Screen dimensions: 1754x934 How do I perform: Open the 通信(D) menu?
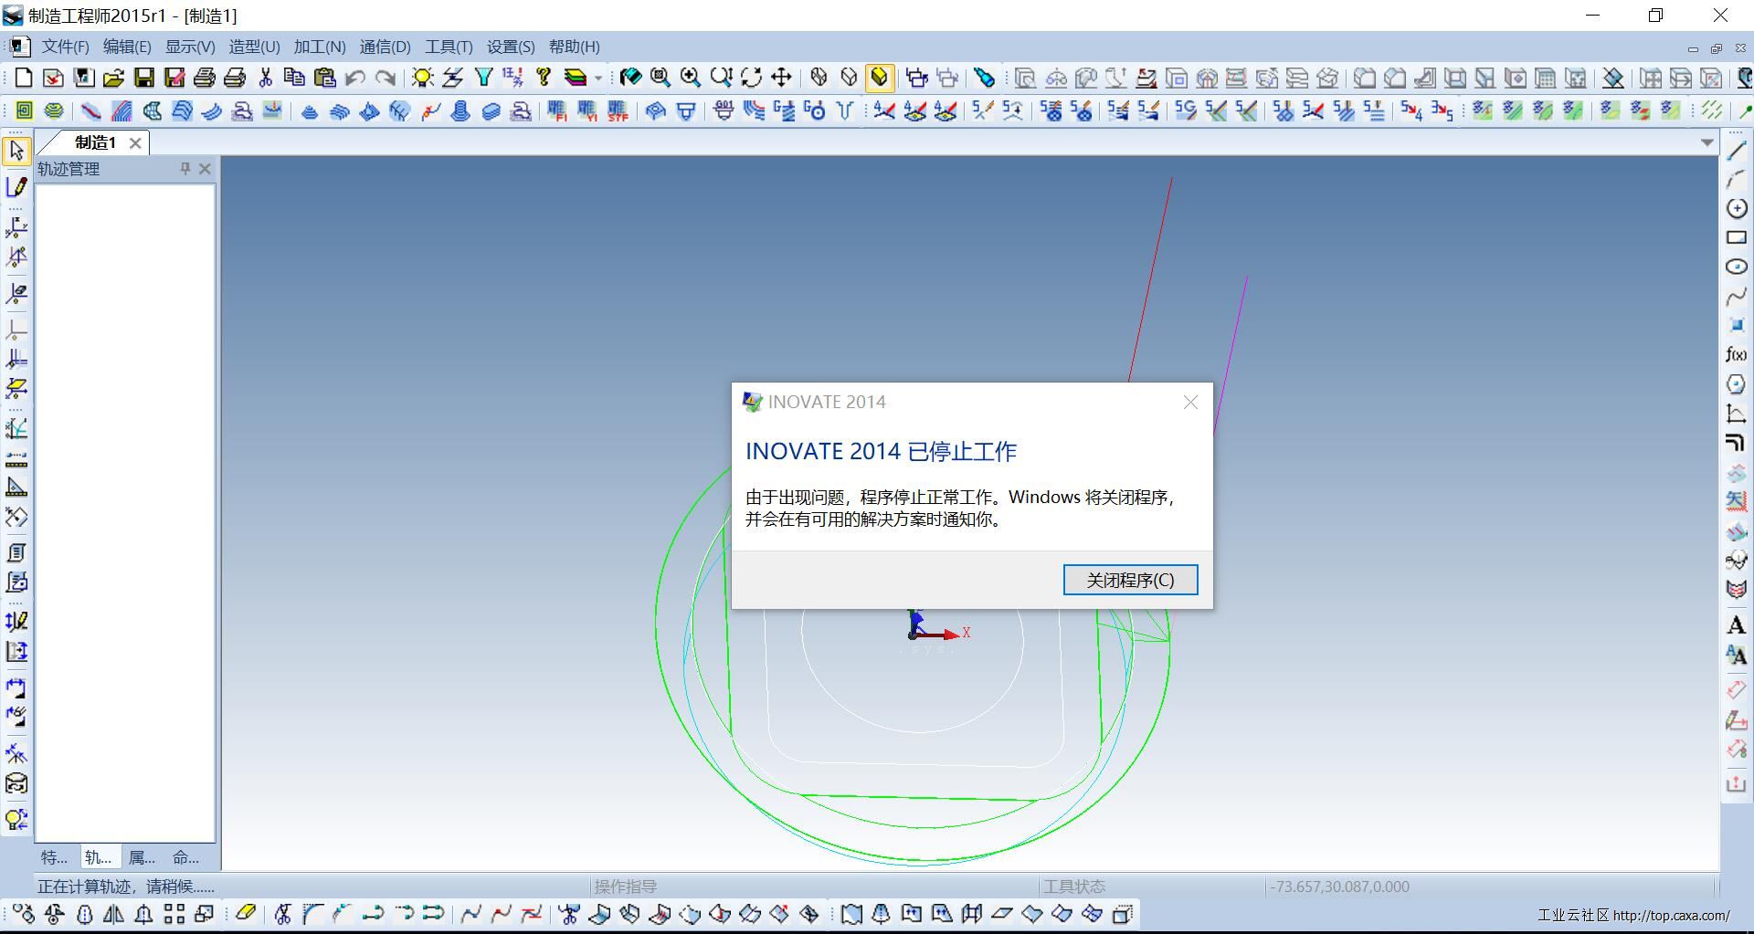pyautogui.click(x=385, y=47)
